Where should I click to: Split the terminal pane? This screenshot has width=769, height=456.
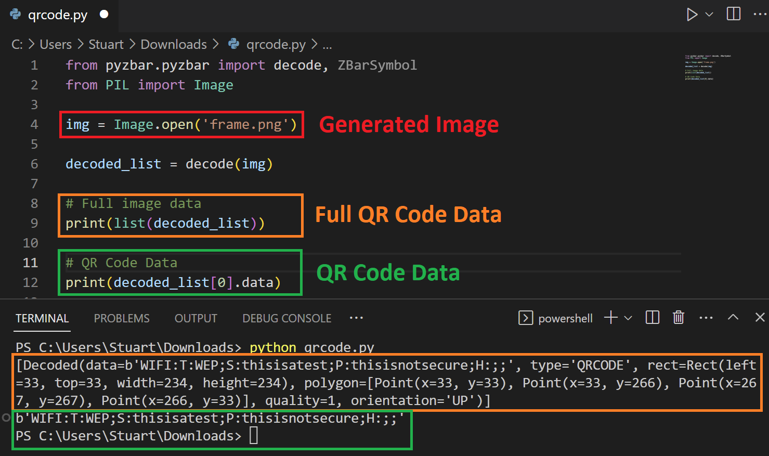pyautogui.click(x=652, y=318)
